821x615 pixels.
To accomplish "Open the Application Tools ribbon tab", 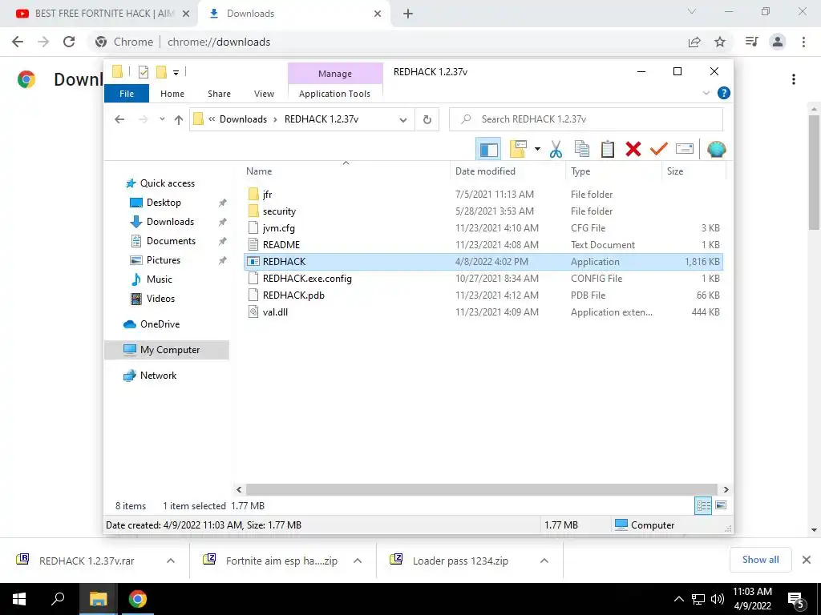I will tap(334, 94).
